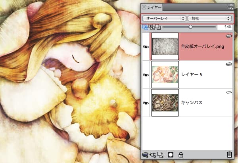Click the 54% opacity value field

point(225,27)
